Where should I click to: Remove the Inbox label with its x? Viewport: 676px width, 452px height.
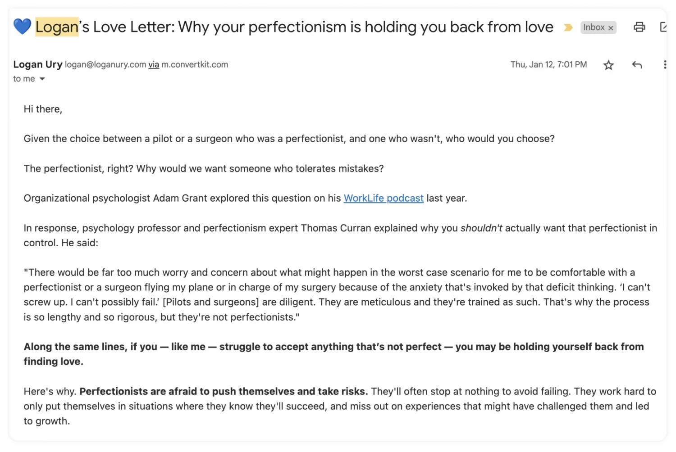coord(611,28)
